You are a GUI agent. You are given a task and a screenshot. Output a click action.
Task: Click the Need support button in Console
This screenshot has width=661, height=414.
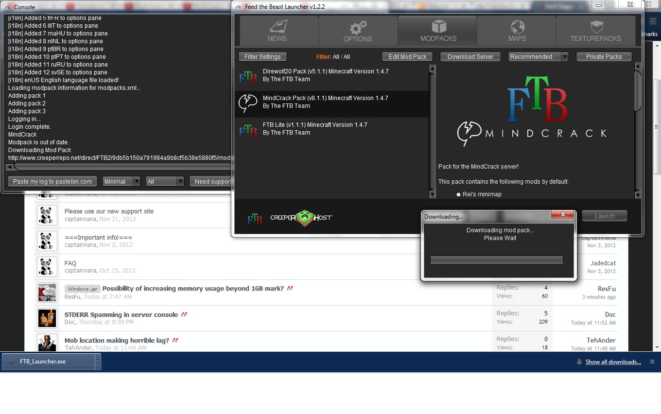[x=211, y=181]
